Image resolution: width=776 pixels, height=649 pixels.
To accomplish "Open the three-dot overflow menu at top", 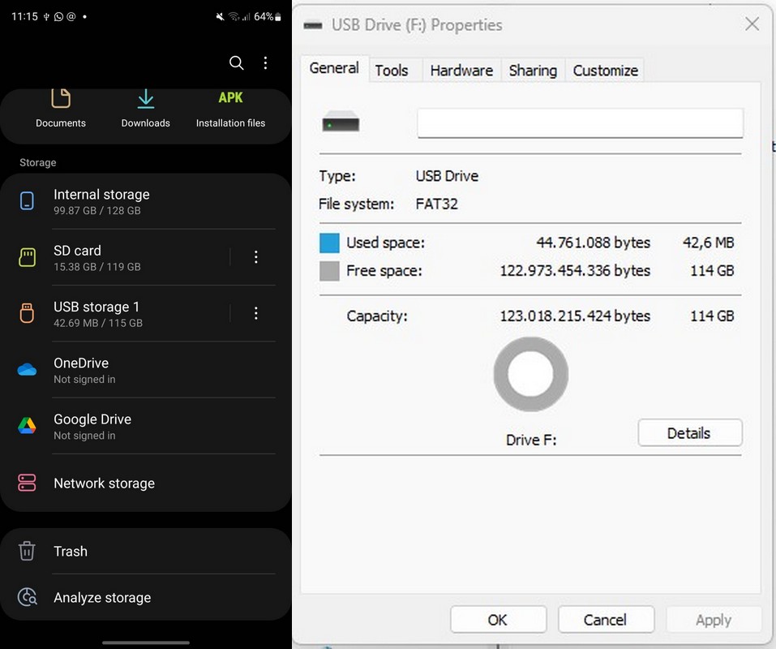I will pos(265,62).
